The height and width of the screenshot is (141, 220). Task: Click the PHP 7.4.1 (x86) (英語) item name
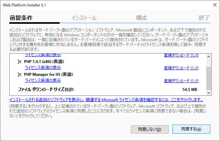click(44, 62)
